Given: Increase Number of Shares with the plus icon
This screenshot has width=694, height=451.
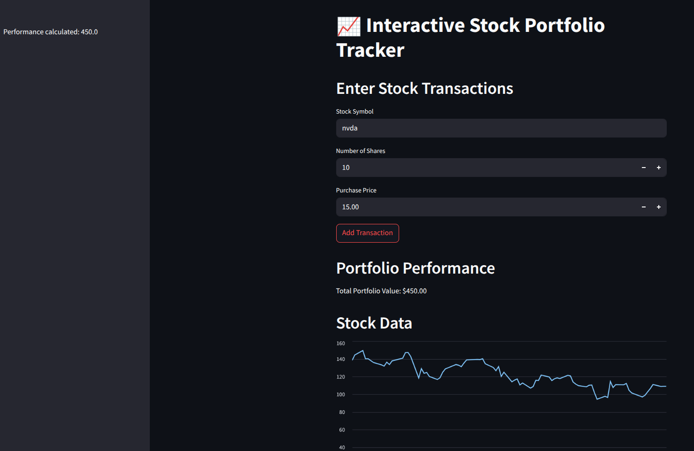Looking at the screenshot, I should pyautogui.click(x=659, y=168).
